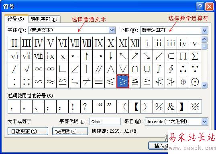Choose the integral ∫ symbol
This screenshot has height=154, width=216.
pyautogui.click(x=159, y=69)
